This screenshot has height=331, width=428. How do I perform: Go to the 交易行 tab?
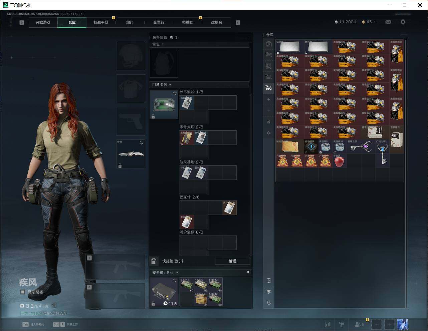point(159,22)
